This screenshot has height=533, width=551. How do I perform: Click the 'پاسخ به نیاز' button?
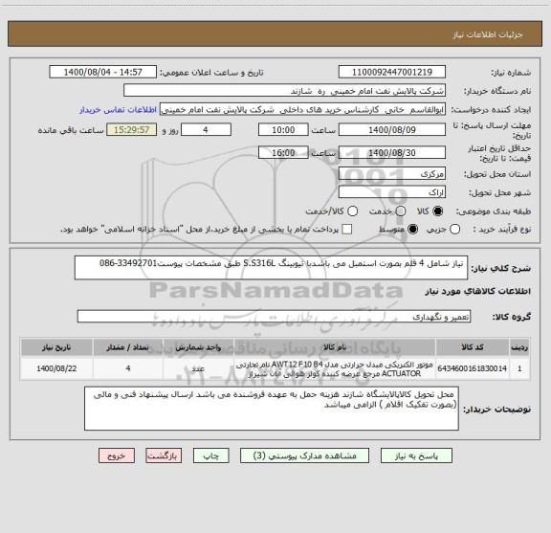pyautogui.click(x=416, y=455)
